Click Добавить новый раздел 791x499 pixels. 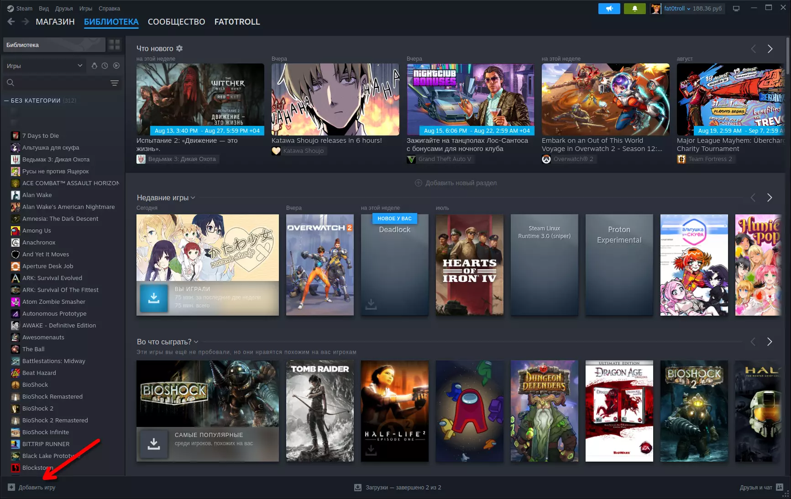pos(456,183)
